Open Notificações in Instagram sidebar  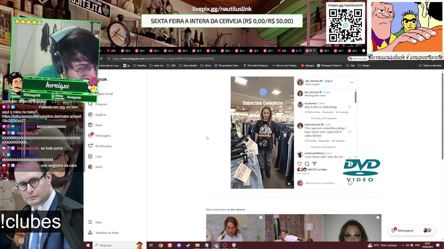coord(100,146)
